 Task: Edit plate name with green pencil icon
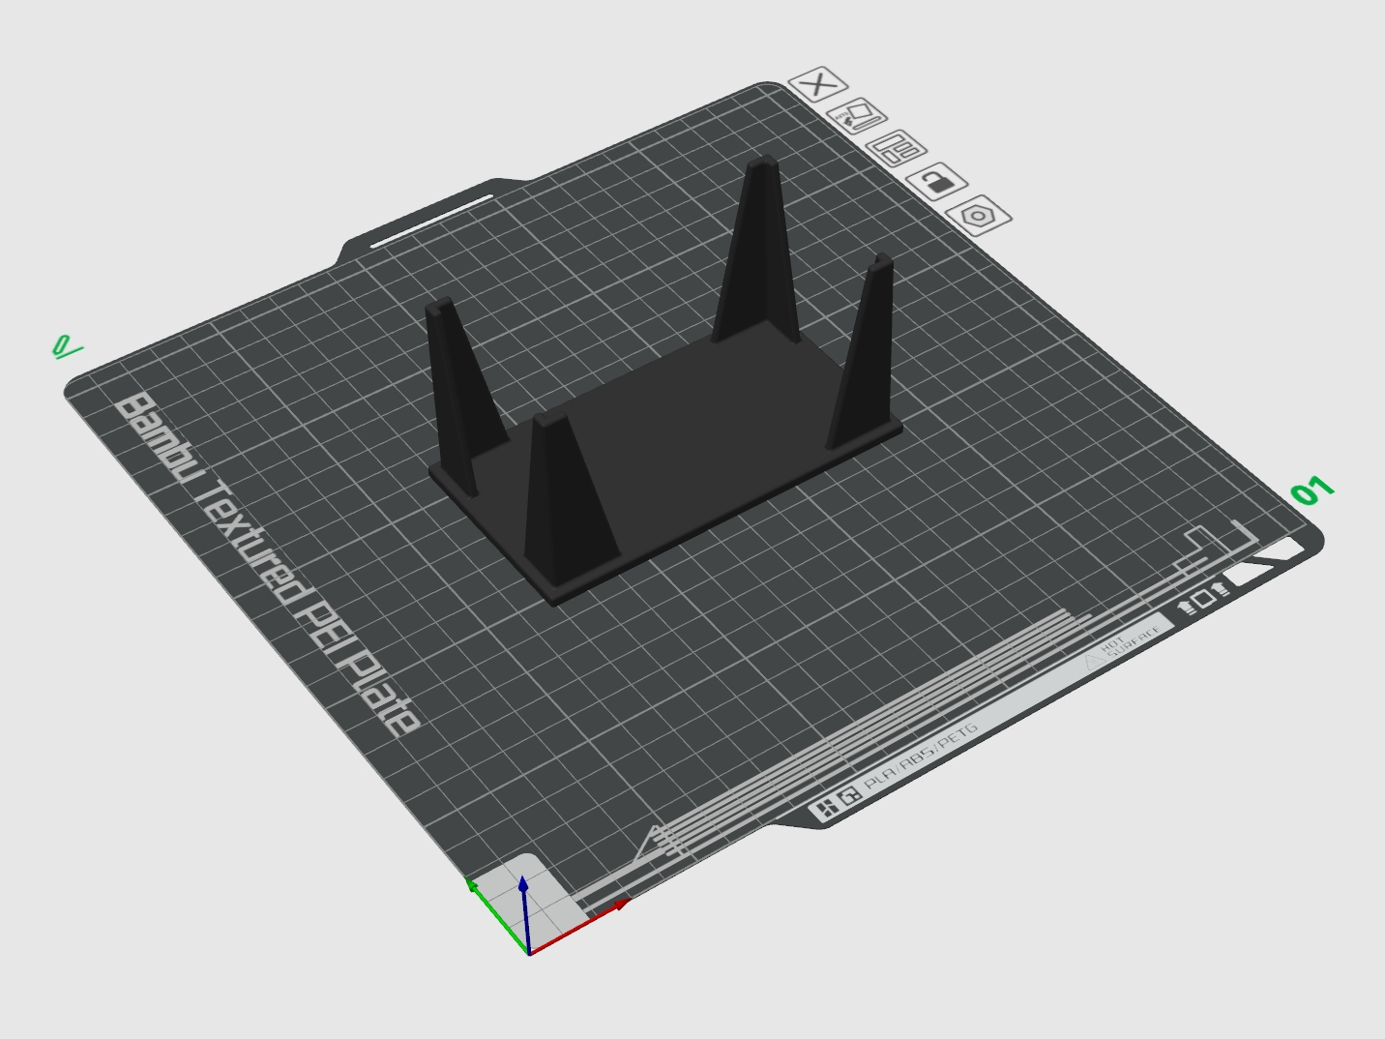click(66, 346)
